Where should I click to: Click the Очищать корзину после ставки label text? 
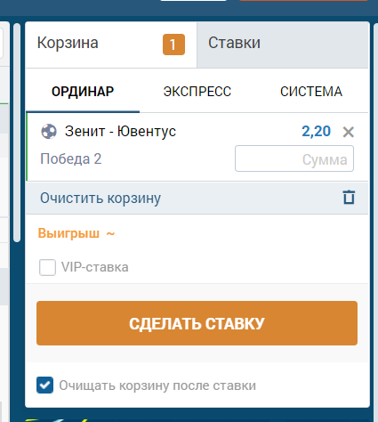157,385
